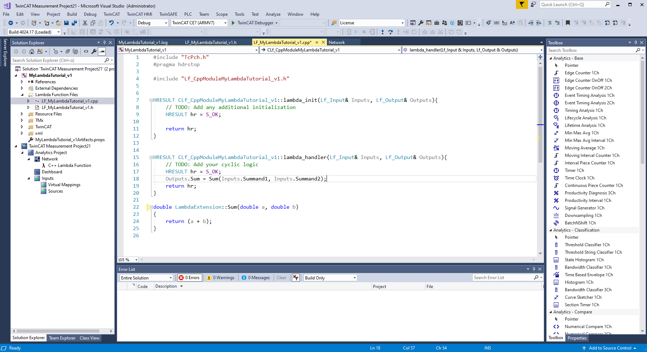Click the bookmark icon in the toolbar
This screenshot has width=647, height=352.
tap(568, 23)
